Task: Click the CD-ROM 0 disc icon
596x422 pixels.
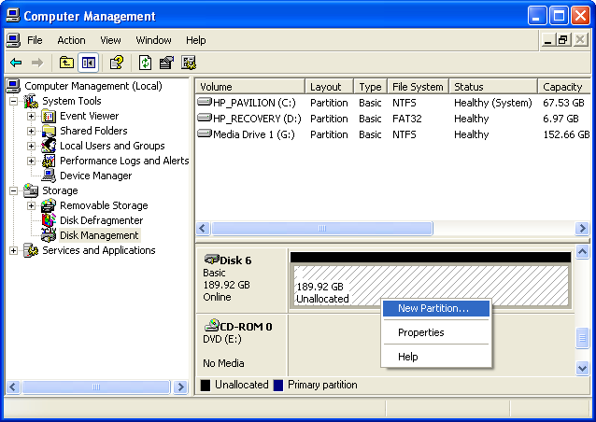Action: click(x=211, y=326)
